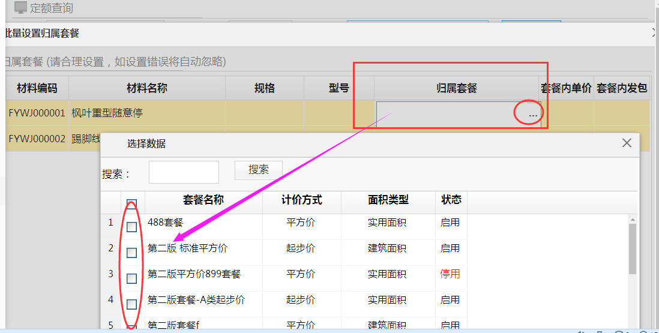Screen dimensions: 659x333
Task: Close the 选择数据 dialog
Action: click(627, 143)
